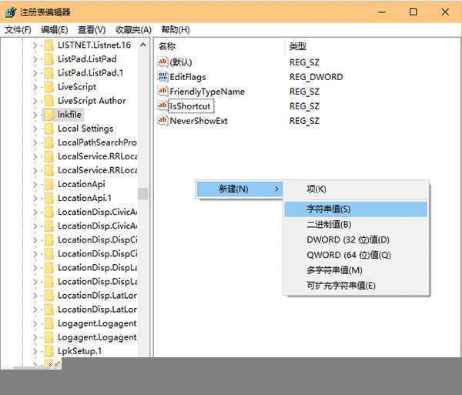Screen dimensions: 462x395
Task: Click the folder icon of ListPad.ListPad
Action: pos(49,59)
